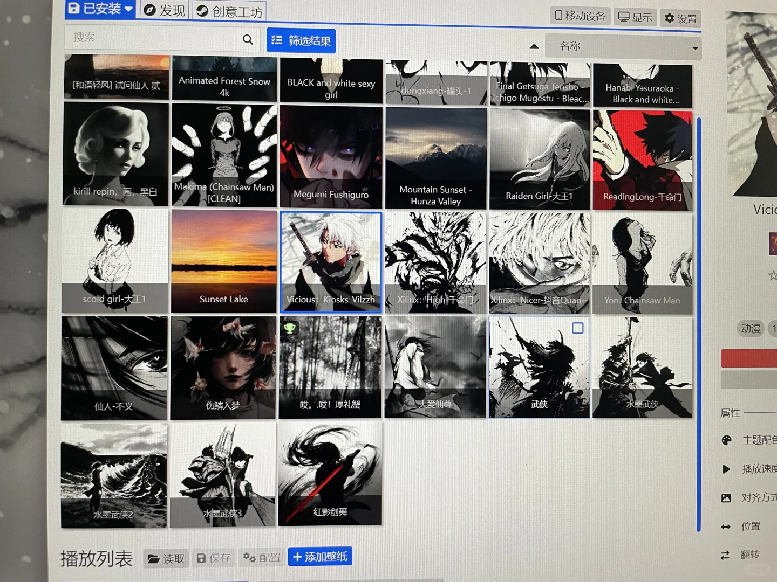
Task: Click the play icon for 播放速度
Action: point(726,469)
